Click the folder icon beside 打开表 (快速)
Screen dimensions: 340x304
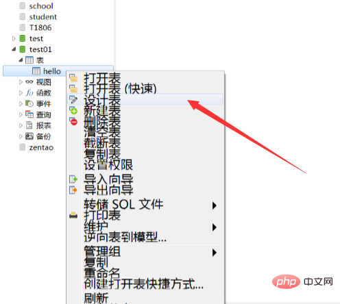73,88
